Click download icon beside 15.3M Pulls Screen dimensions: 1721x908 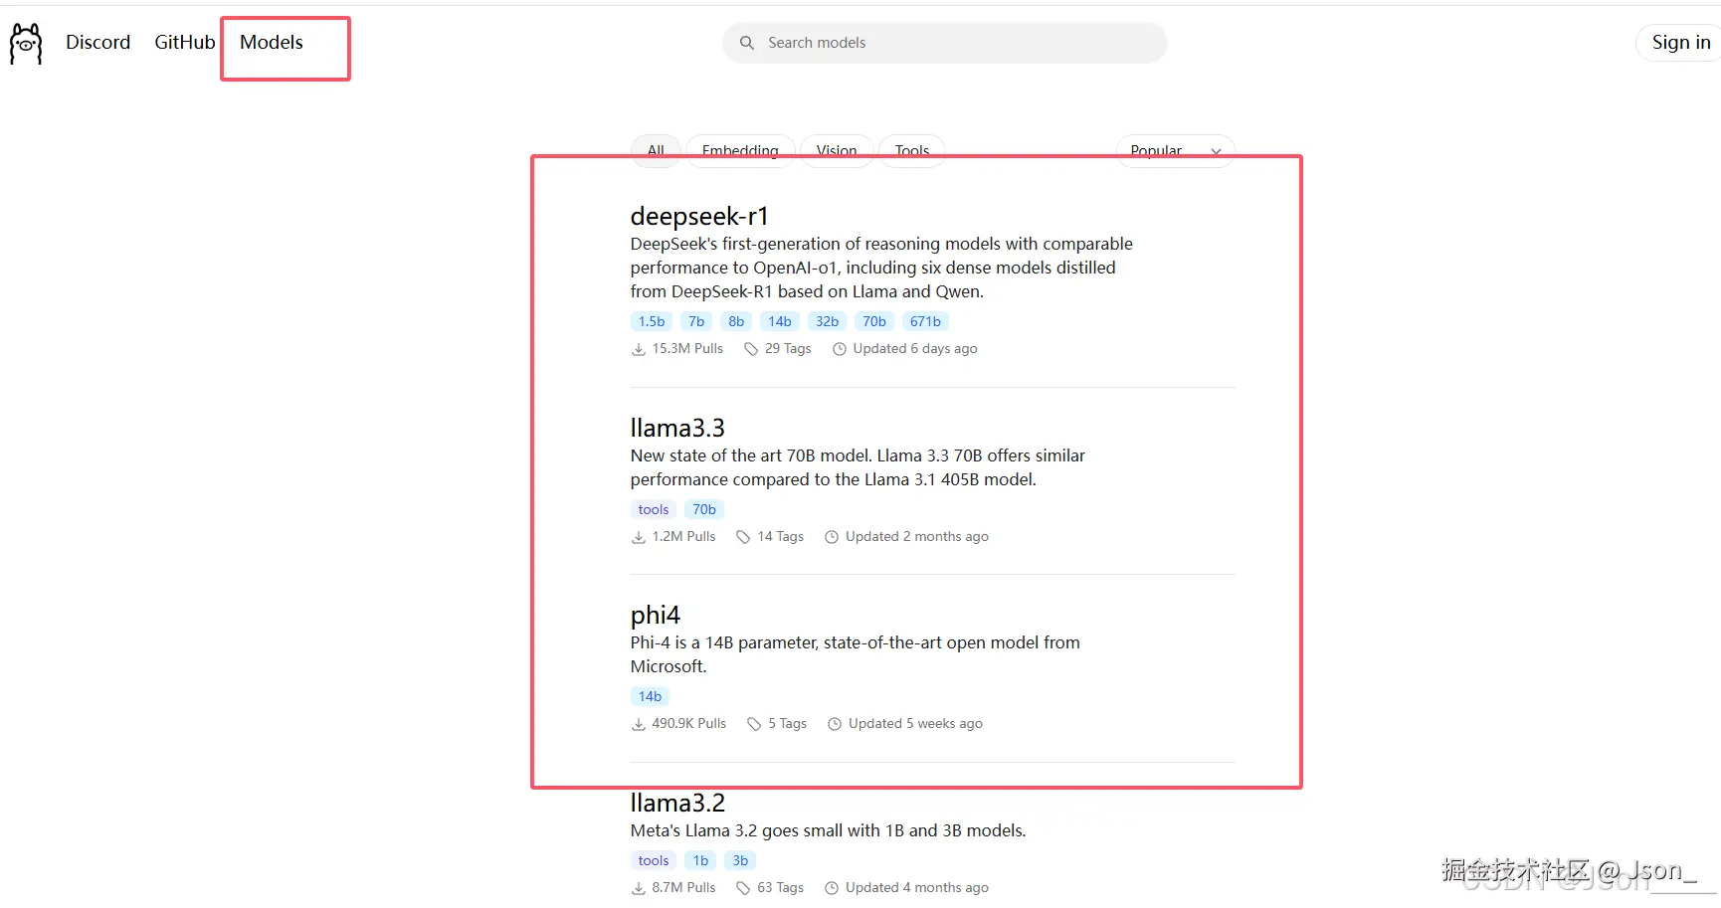tap(639, 349)
